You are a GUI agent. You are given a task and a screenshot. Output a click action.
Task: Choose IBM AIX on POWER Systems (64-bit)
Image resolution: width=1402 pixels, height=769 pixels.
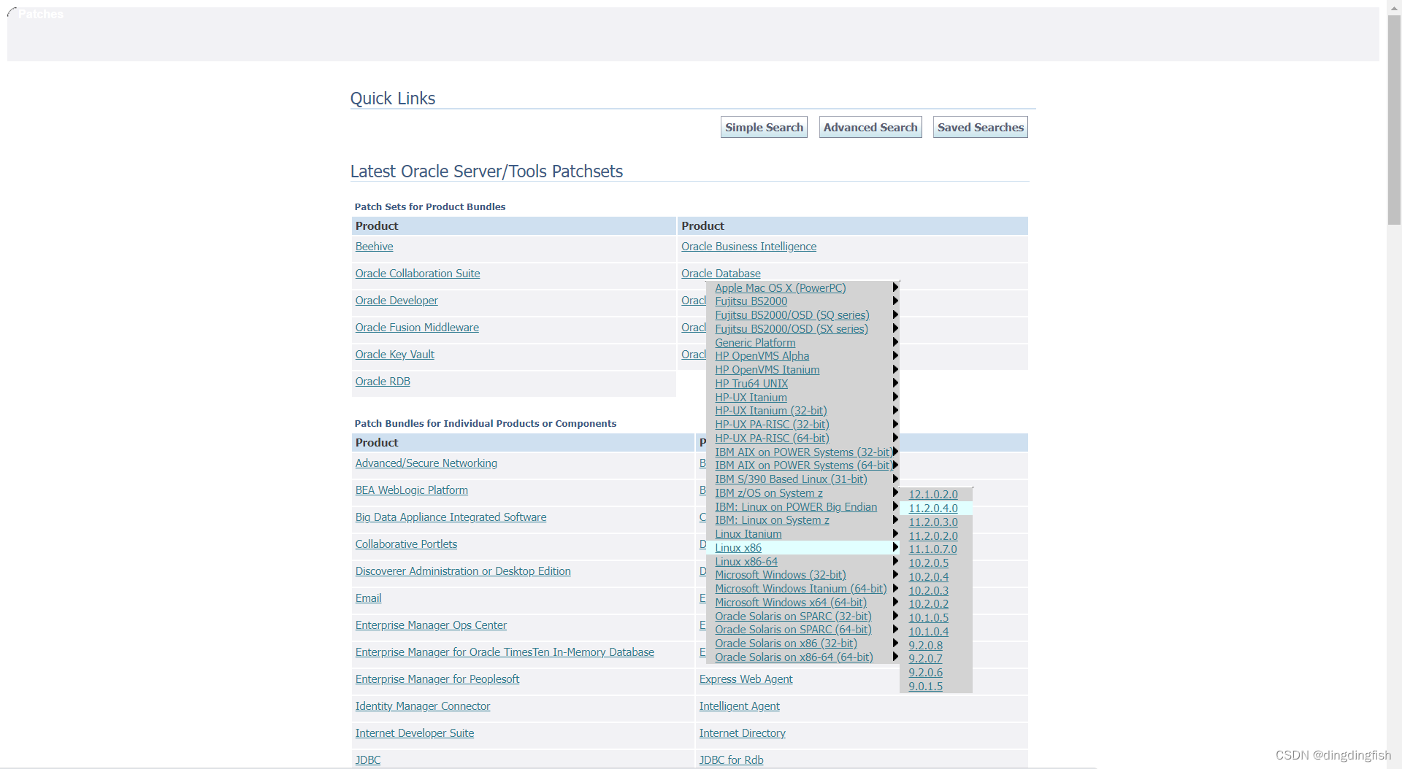pyautogui.click(x=802, y=465)
